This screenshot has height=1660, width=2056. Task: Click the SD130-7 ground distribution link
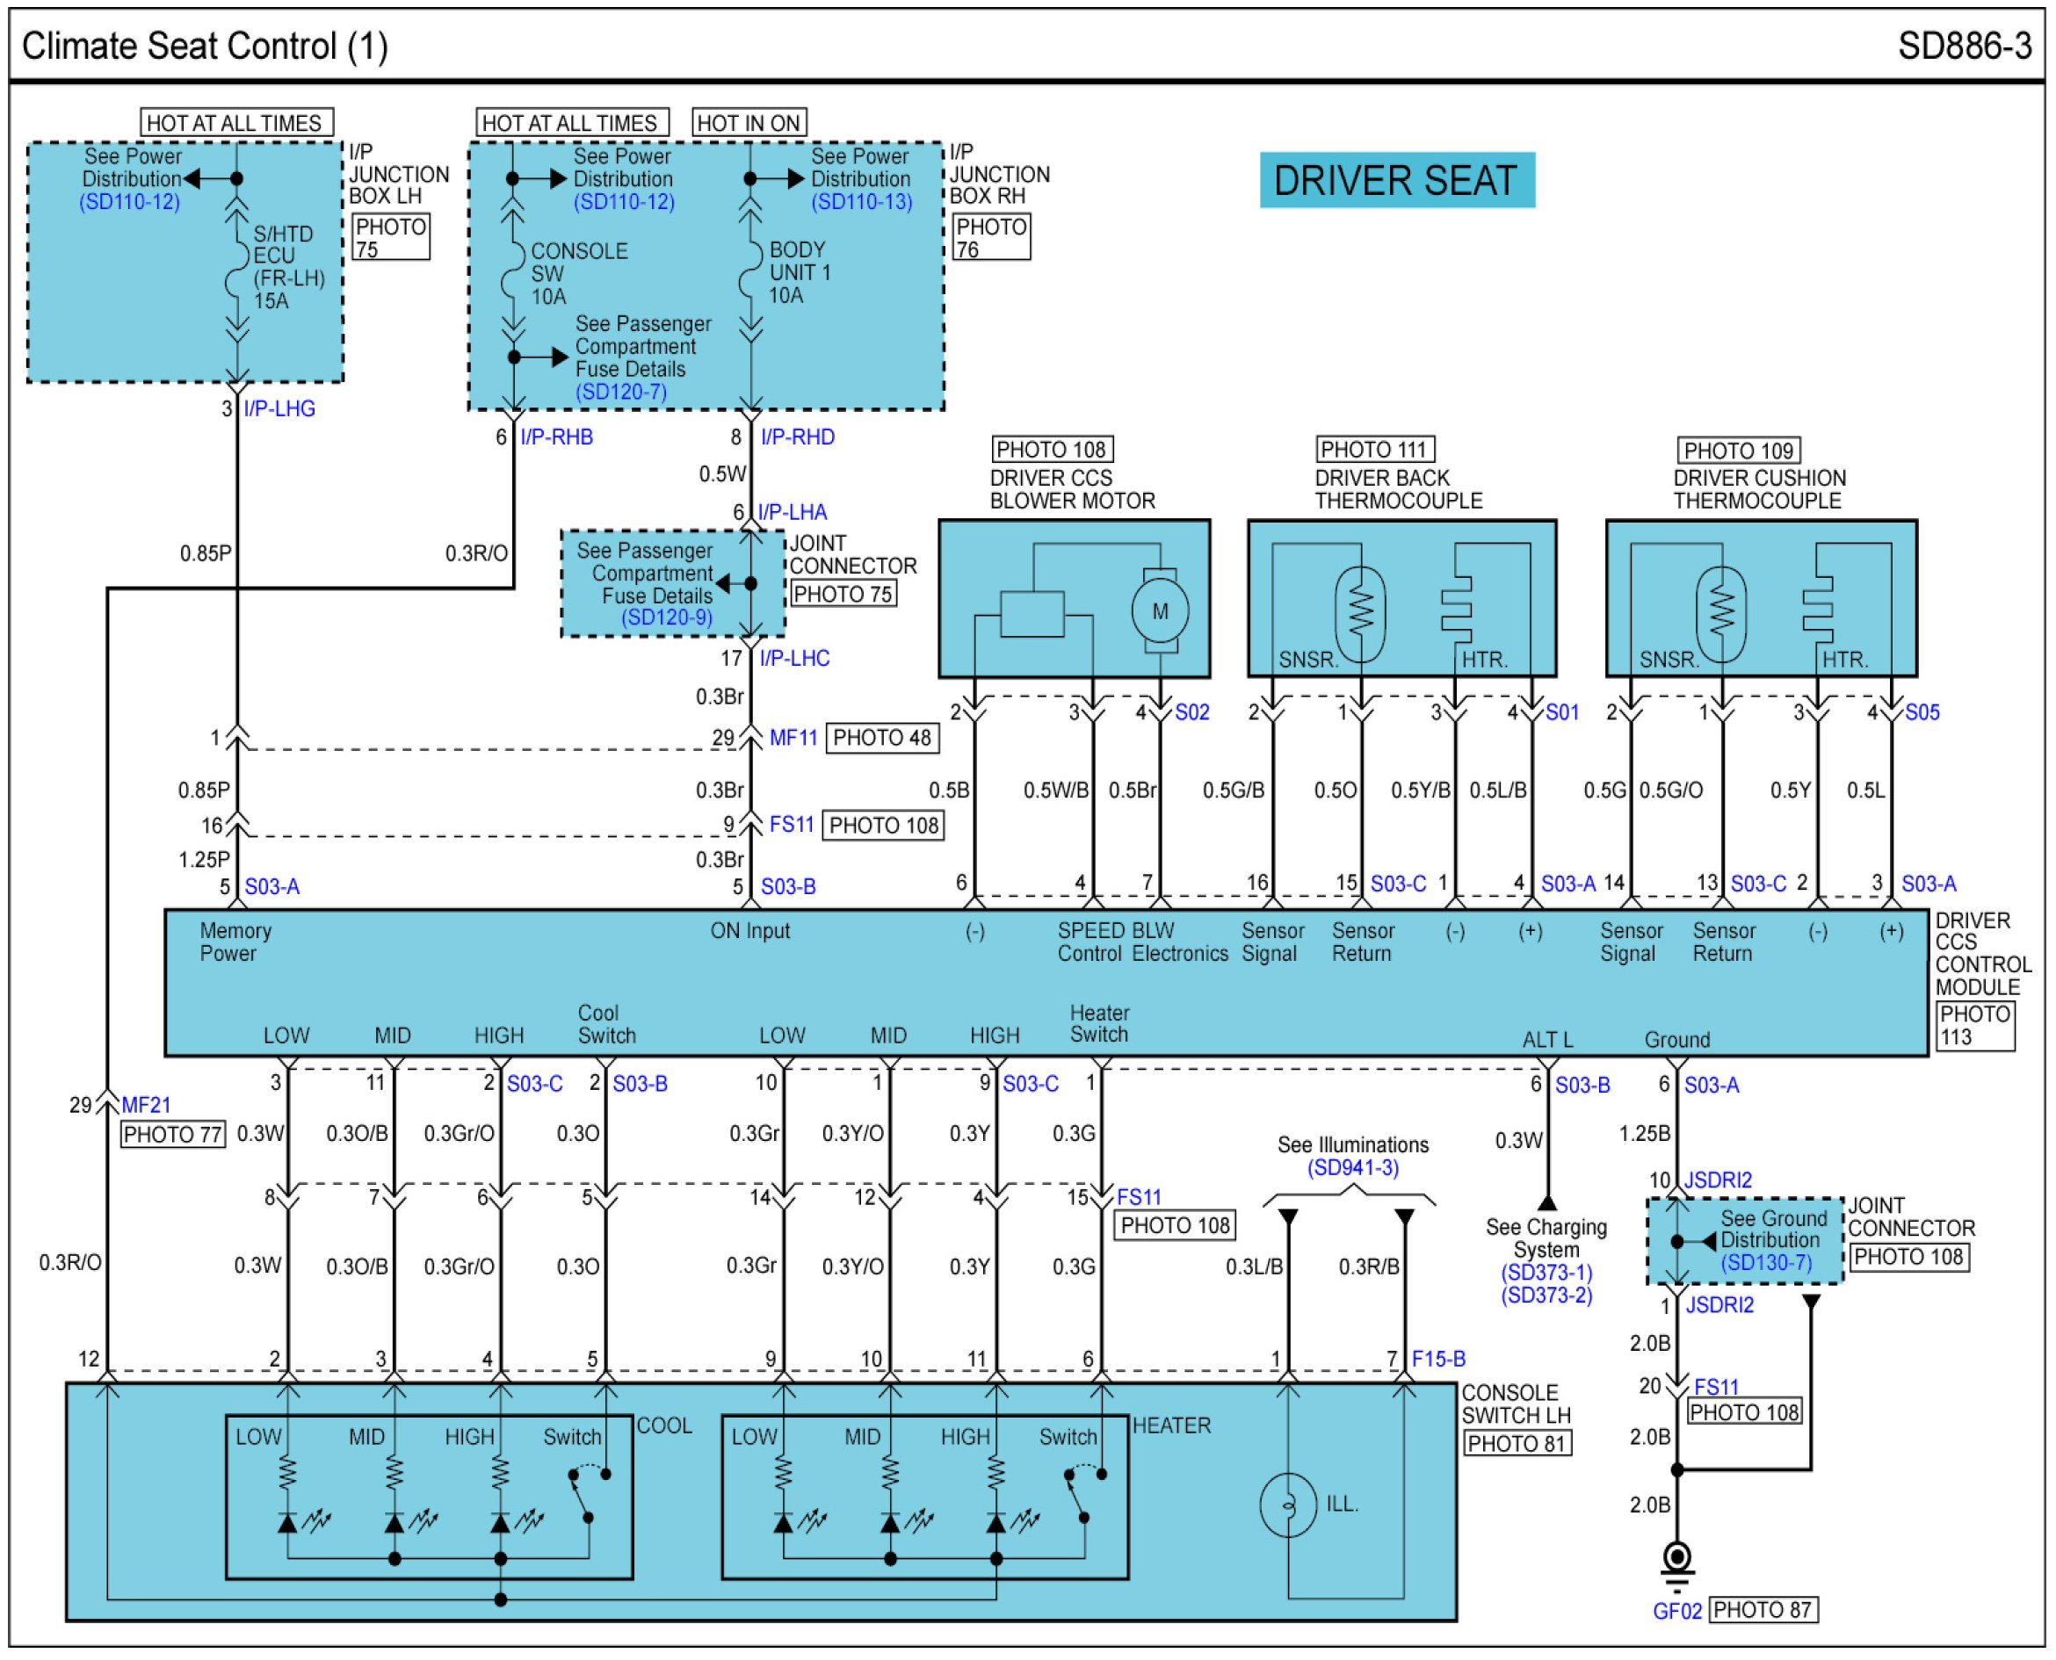[x=1766, y=1263]
